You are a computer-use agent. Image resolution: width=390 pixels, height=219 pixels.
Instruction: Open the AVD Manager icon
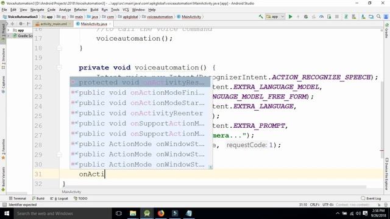coord(353,16)
